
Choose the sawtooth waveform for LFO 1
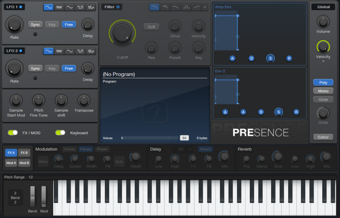pyautogui.click(x=59, y=7)
